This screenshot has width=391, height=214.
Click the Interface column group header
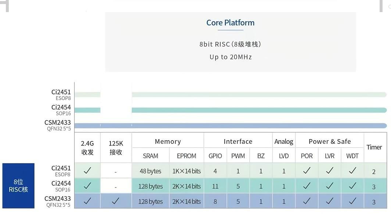[238, 141]
